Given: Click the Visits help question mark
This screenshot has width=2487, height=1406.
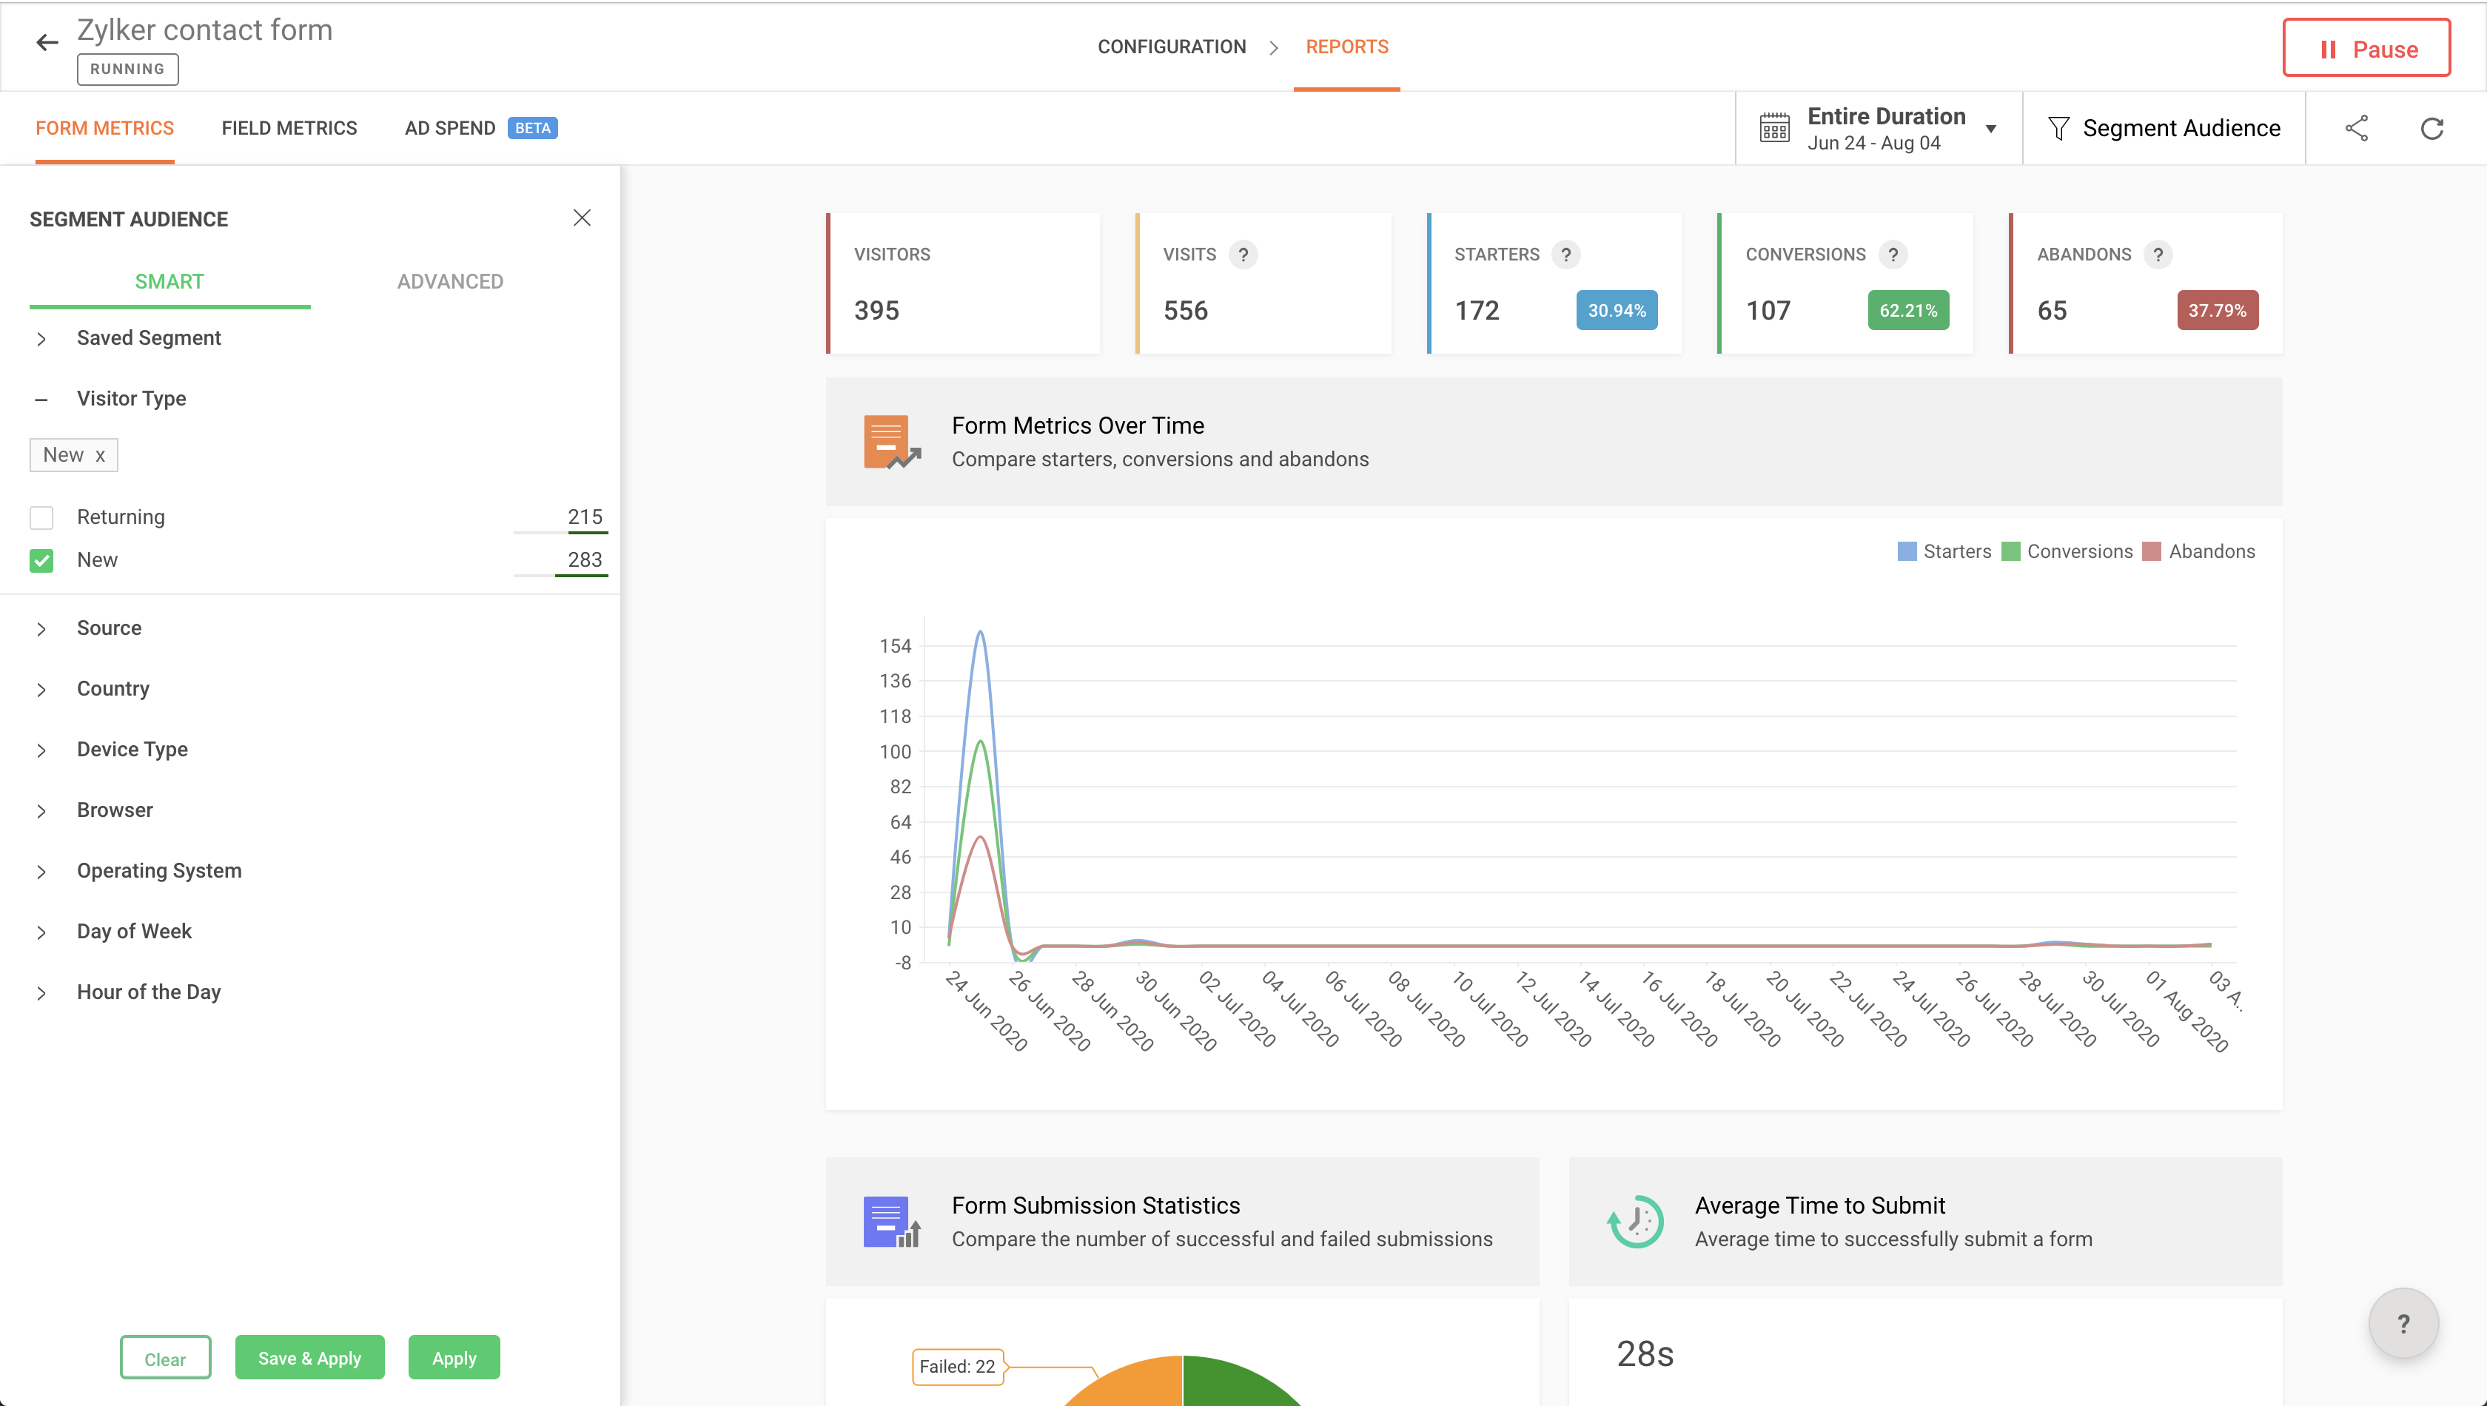Looking at the screenshot, I should tap(1243, 255).
